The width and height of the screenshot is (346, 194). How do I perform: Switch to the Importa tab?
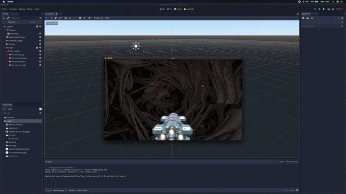pyautogui.click(x=14, y=13)
